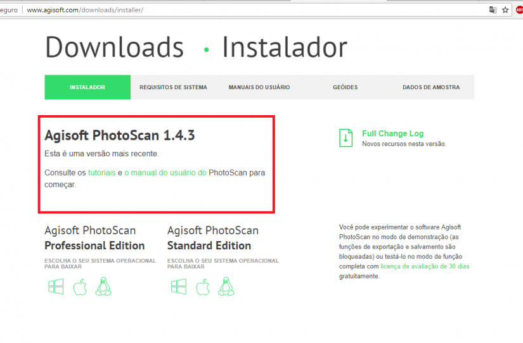523x343 pixels.
Task: Follow the tutoriais link
Action: (101, 173)
